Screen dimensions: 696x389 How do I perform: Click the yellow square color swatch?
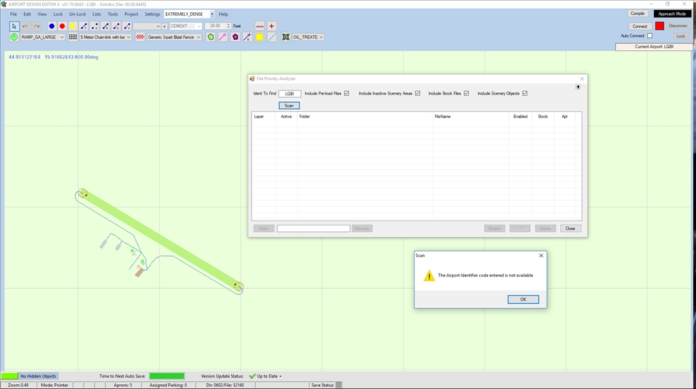pos(260,37)
